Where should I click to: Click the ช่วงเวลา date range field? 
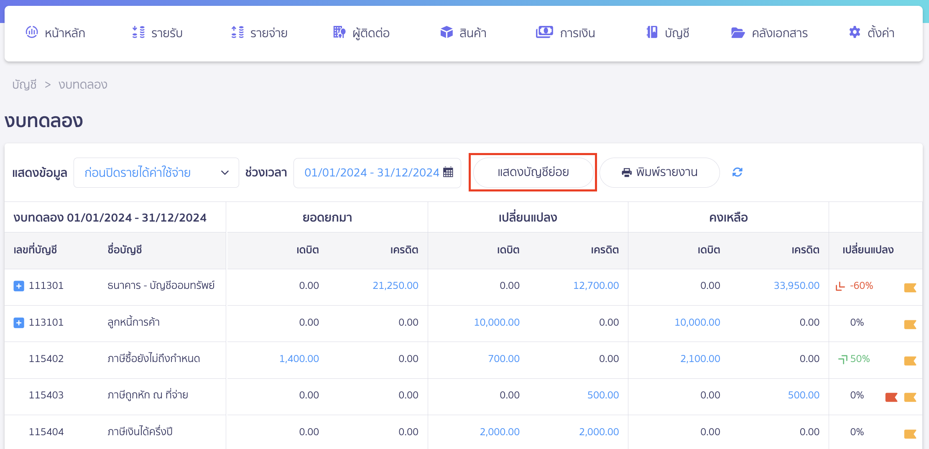(376, 172)
